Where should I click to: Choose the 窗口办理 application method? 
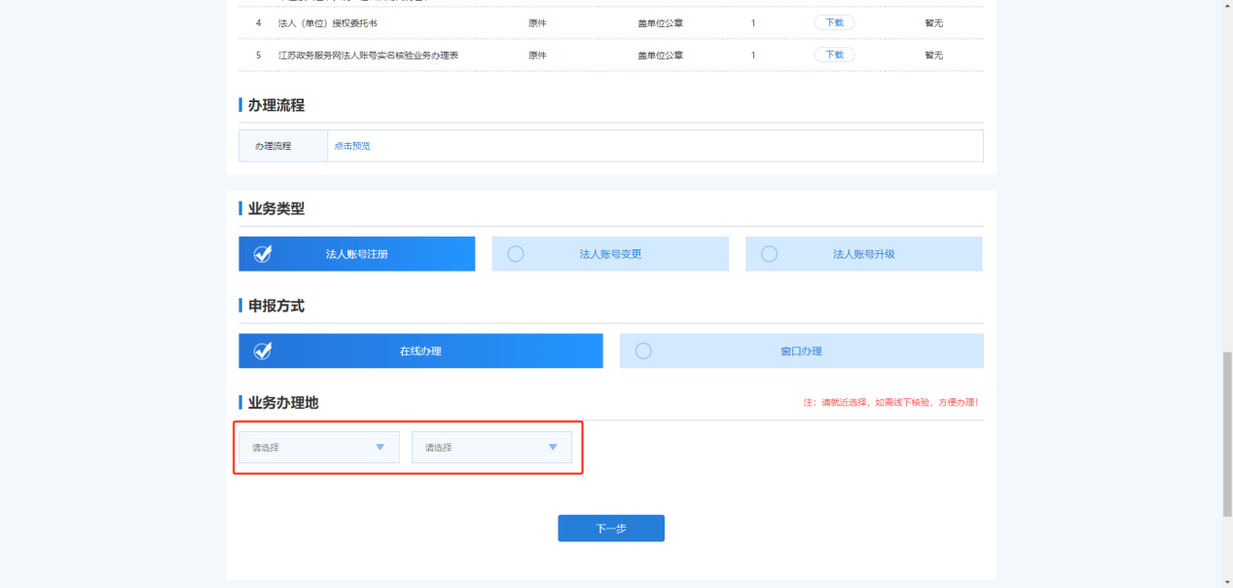coord(801,351)
